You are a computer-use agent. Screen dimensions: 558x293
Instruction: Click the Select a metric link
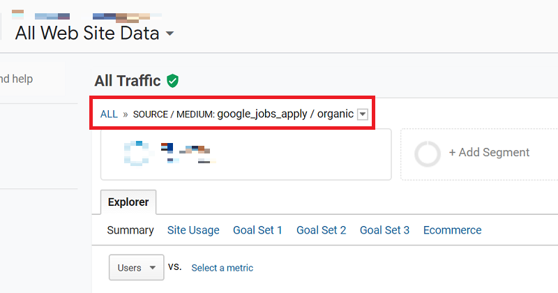222,268
